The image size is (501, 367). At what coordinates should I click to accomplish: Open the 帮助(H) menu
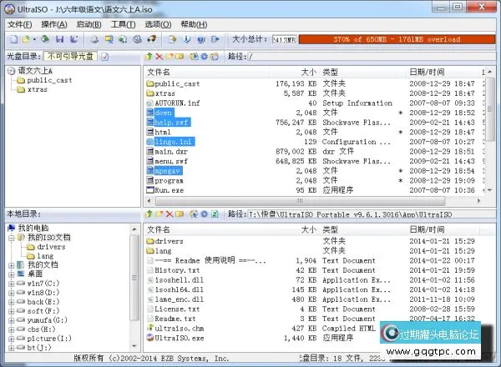pyautogui.click(x=194, y=24)
